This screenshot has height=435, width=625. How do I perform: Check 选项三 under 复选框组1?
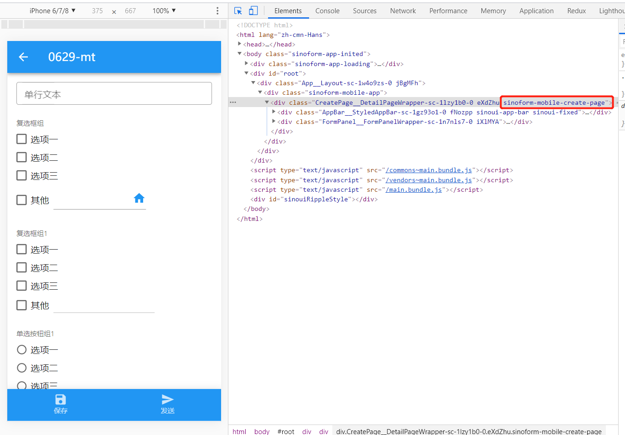[21, 286]
